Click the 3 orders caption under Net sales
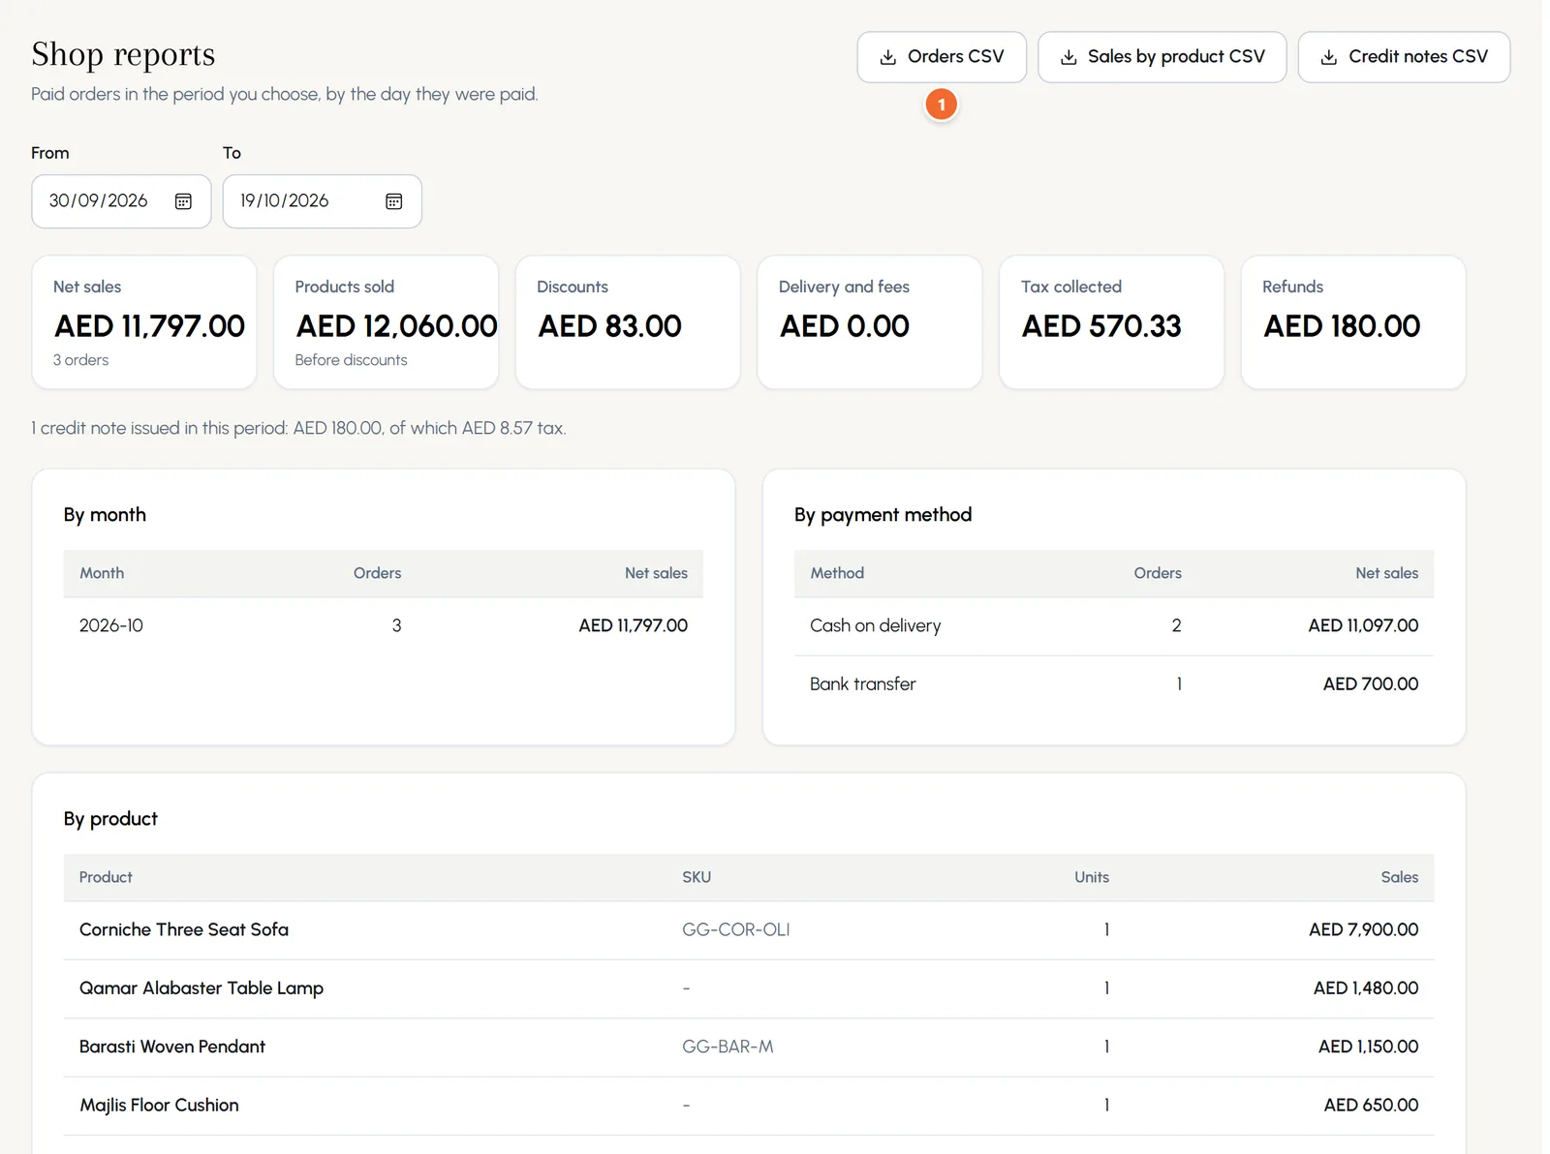The image size is (1550, 1154). [80, 360]
